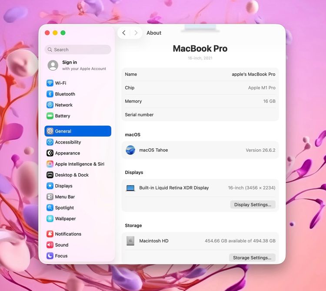Image resolution: width=326 pixels, height=291 pixels.
Task: Click 16-inch (3456 × 2234) resolution text
Action: 252,188
